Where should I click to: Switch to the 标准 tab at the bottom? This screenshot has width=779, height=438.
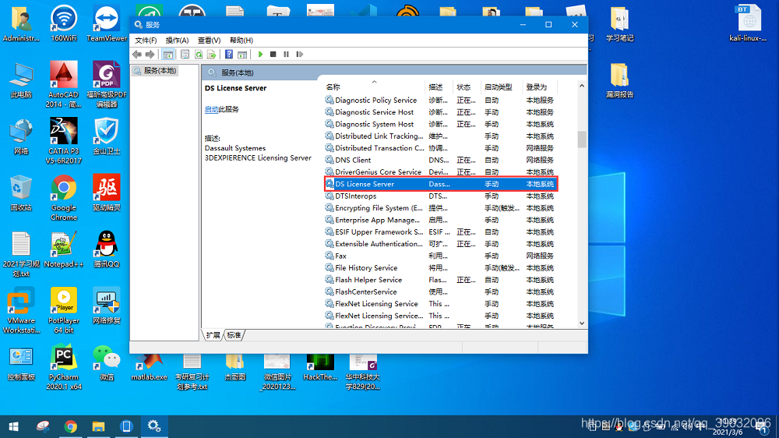234,335
